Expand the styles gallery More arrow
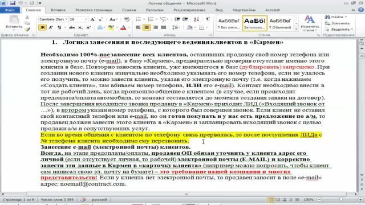 click(x=297, y=30)
